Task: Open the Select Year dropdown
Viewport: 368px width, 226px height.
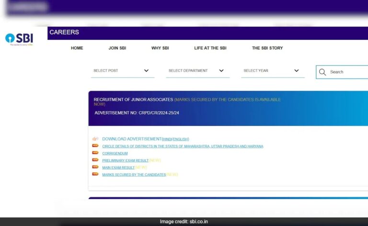Action: coord(273,71)
